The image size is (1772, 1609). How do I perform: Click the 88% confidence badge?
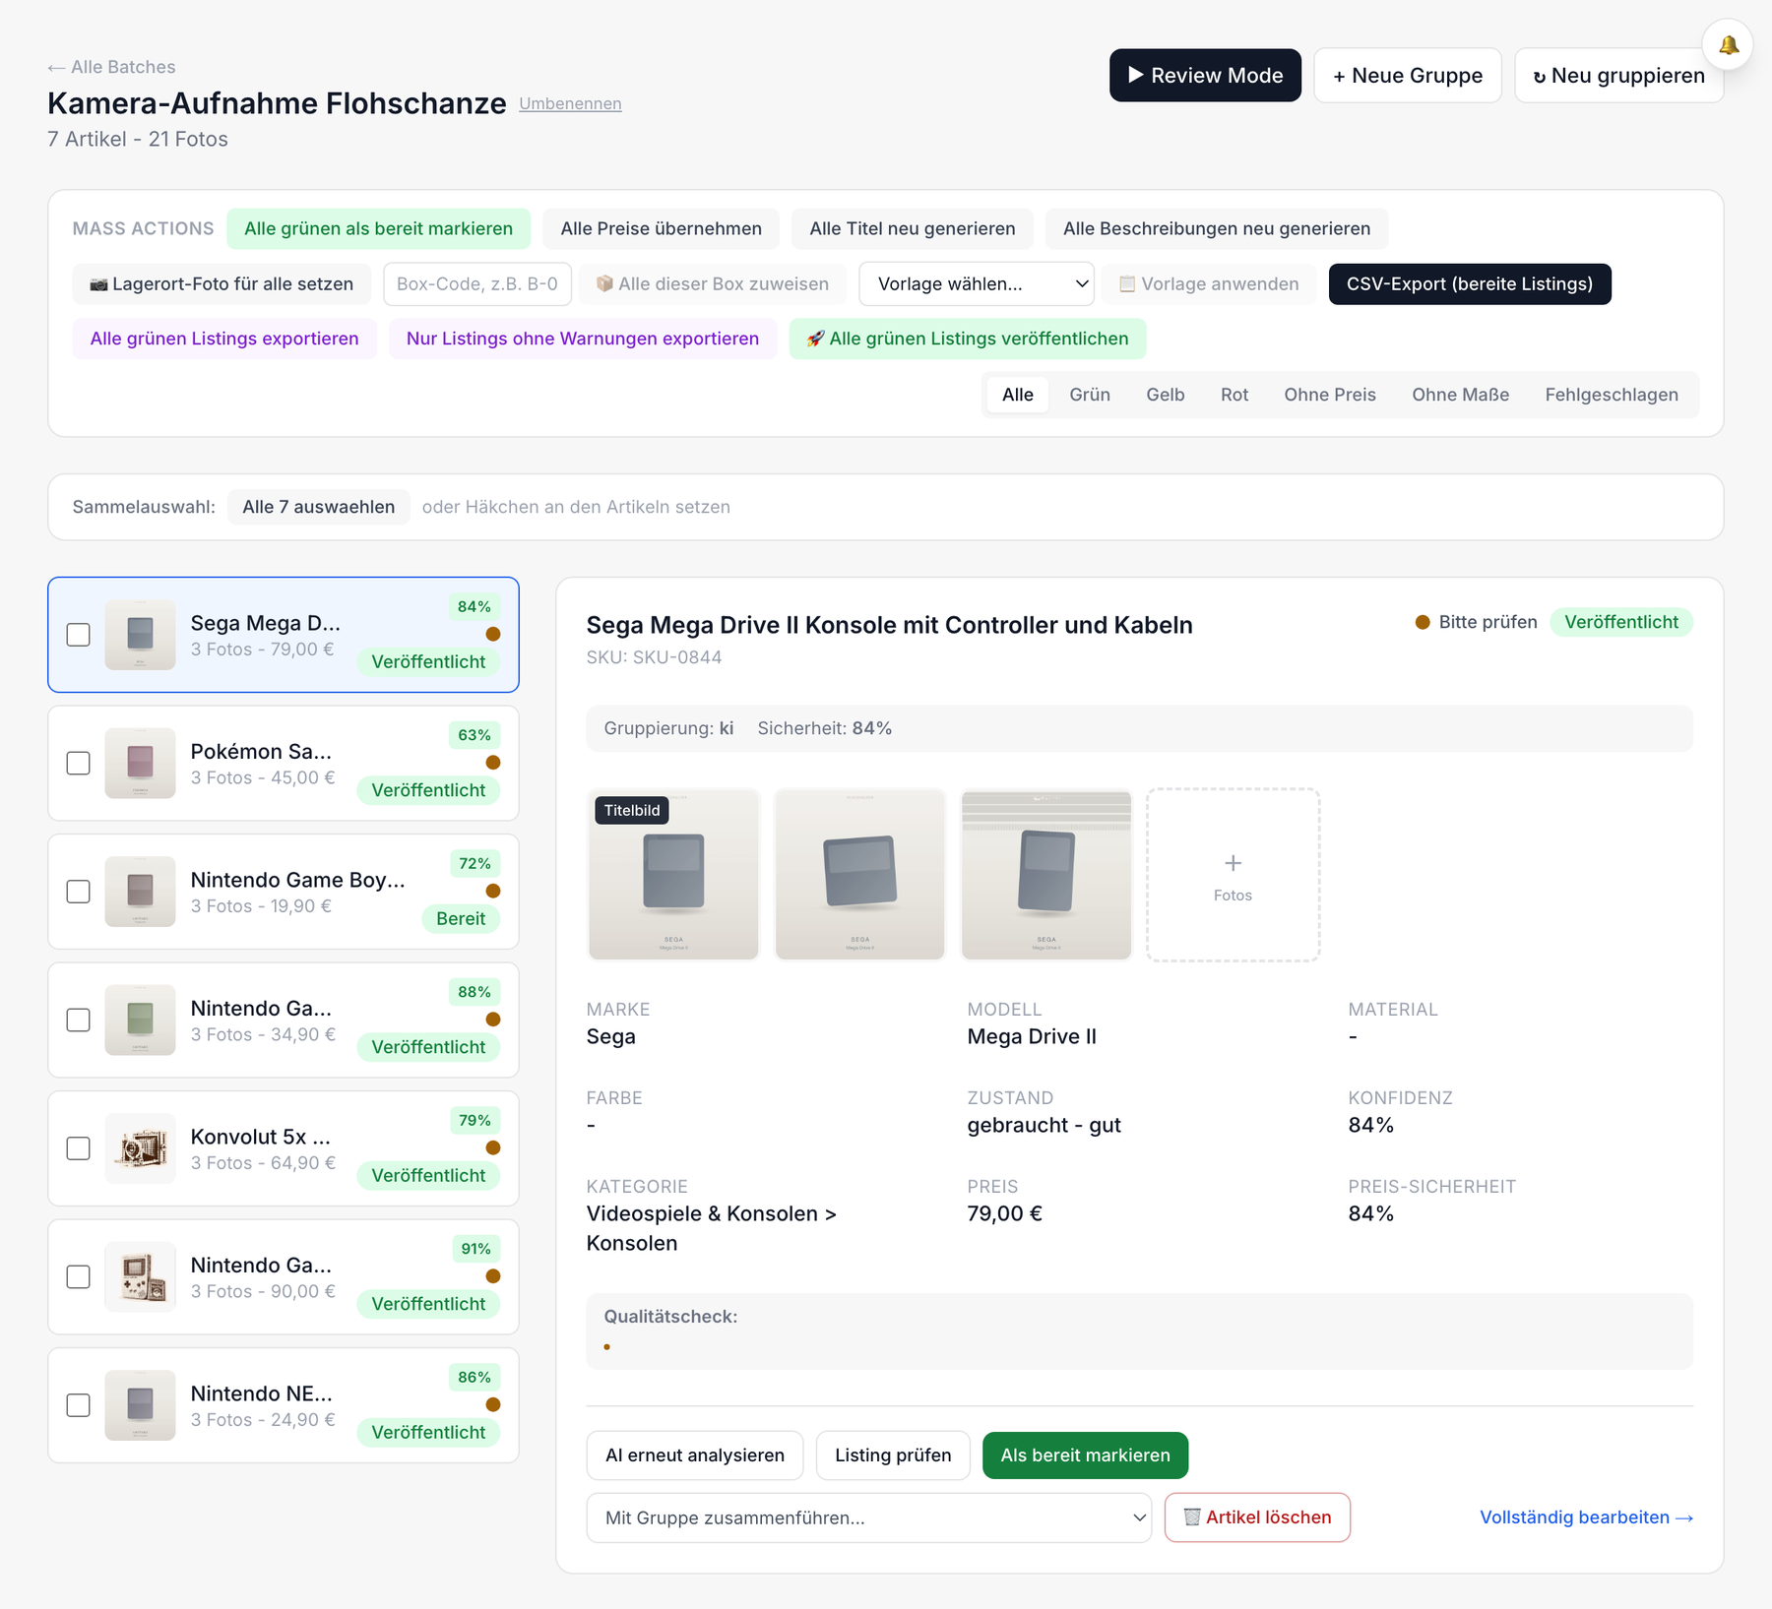click(x=475, y=992)
